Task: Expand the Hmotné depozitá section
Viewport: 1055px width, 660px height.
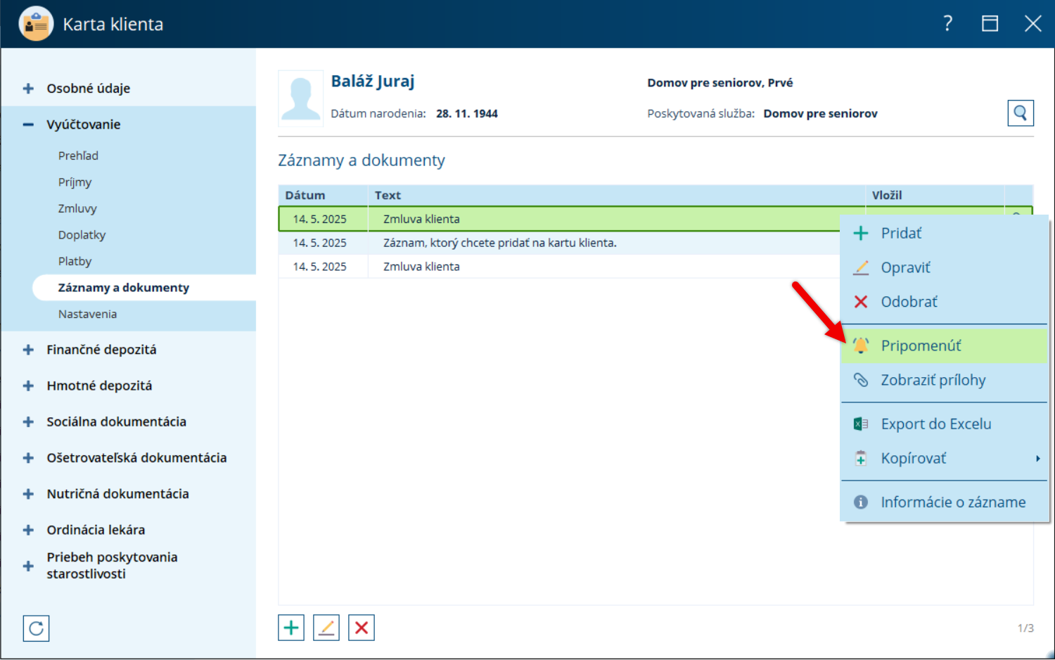Action: (x=28, y=386)
